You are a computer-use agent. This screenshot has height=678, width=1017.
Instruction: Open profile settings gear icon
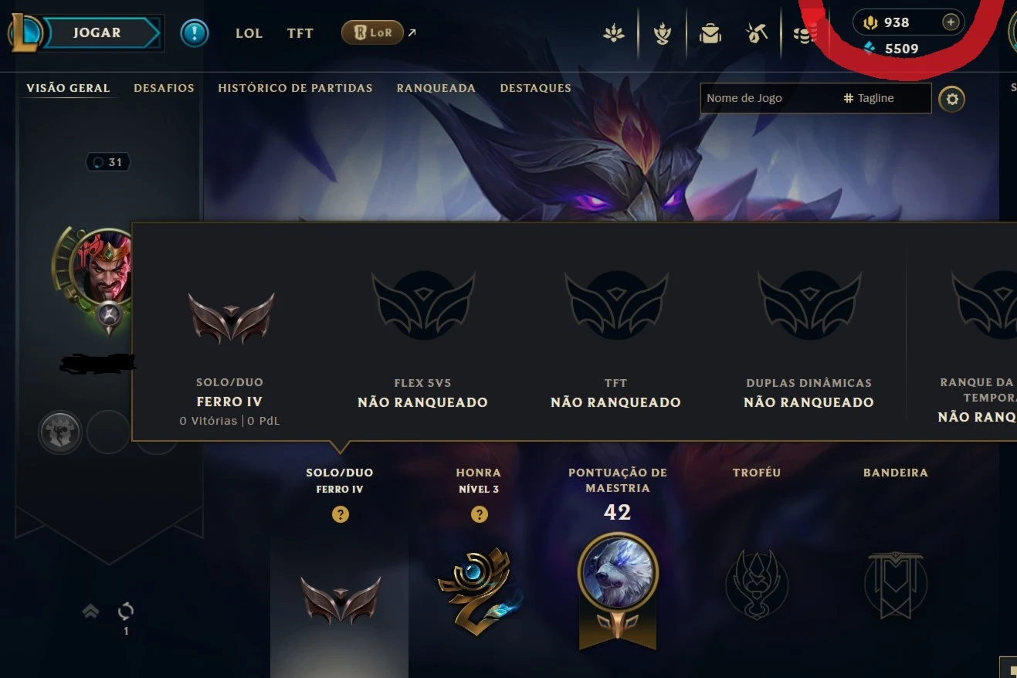(x=951, y=99)
